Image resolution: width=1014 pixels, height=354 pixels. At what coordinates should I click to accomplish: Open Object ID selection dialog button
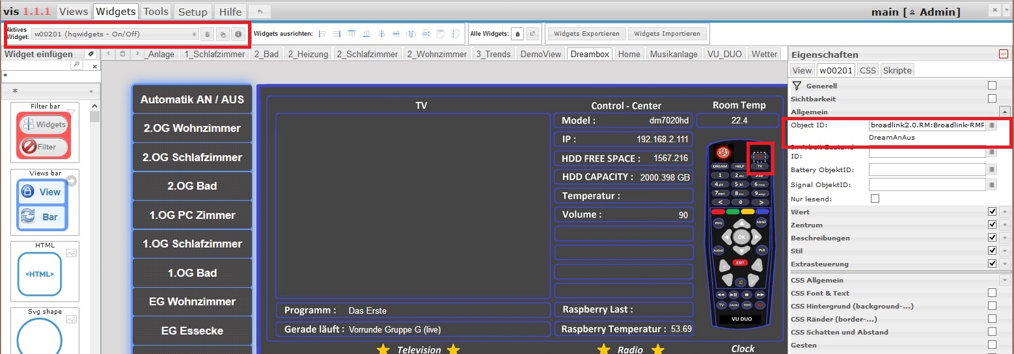[x=992, y=125]
